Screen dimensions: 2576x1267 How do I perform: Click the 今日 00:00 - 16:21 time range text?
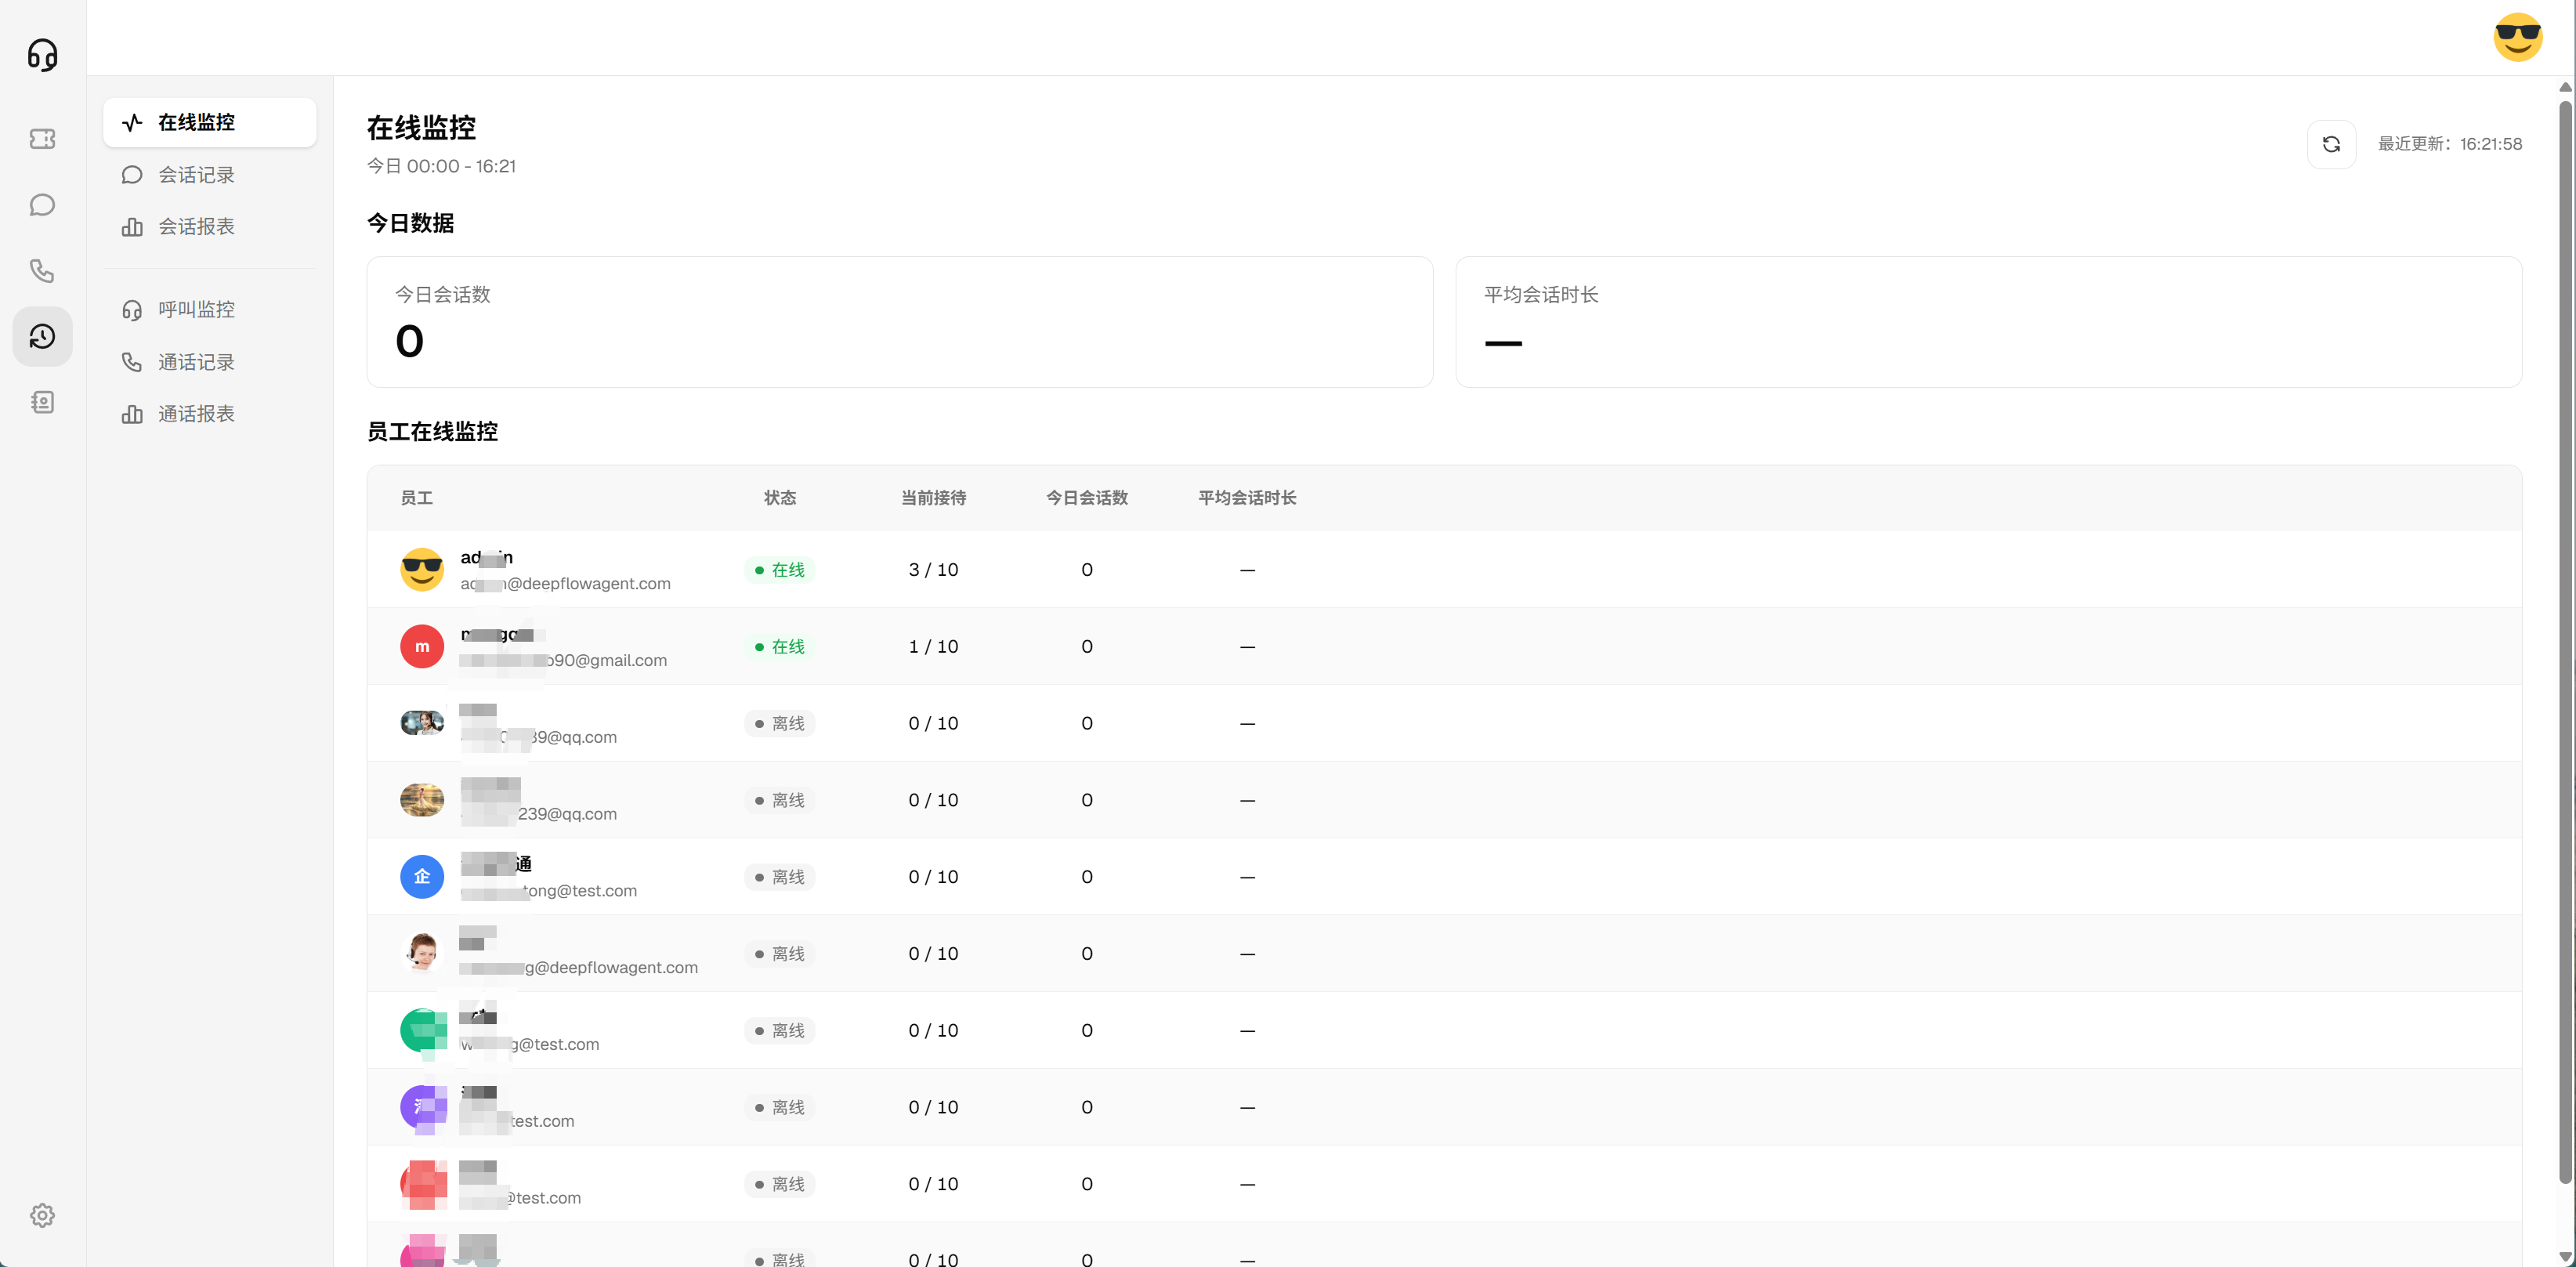coord(441,166)
